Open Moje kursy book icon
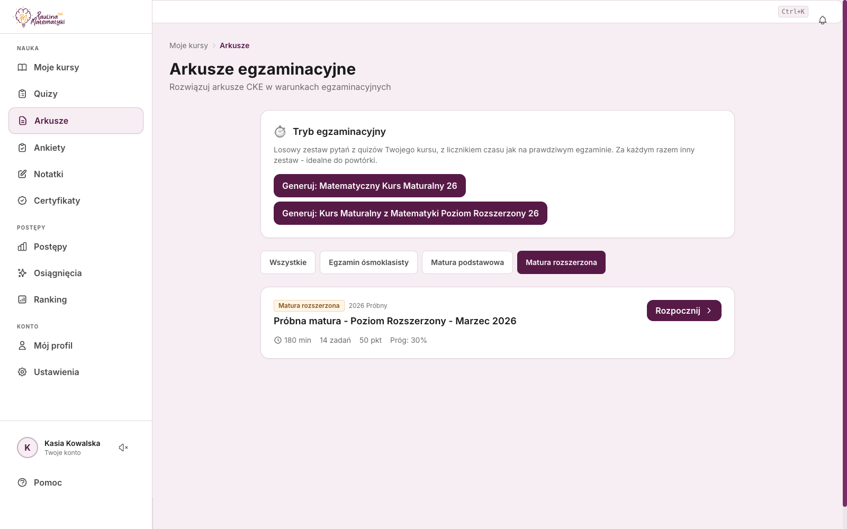 pos(22,67)
